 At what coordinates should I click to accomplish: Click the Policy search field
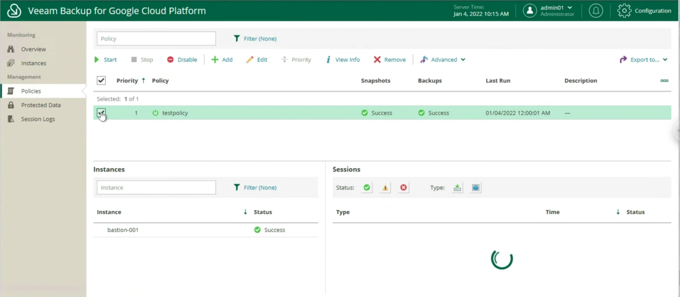pyautogui.click(x=156, y=39)
